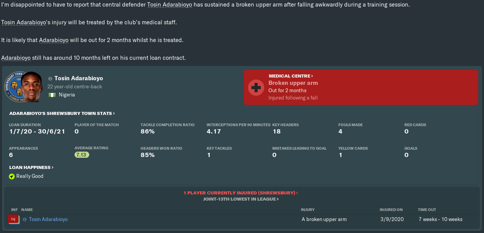Image resolution: width=484 pixels, height=233 pixels.
Task: Expand Adarabioyo's Shrewsbury Town Stats
Action: click(x=62, y=113)
